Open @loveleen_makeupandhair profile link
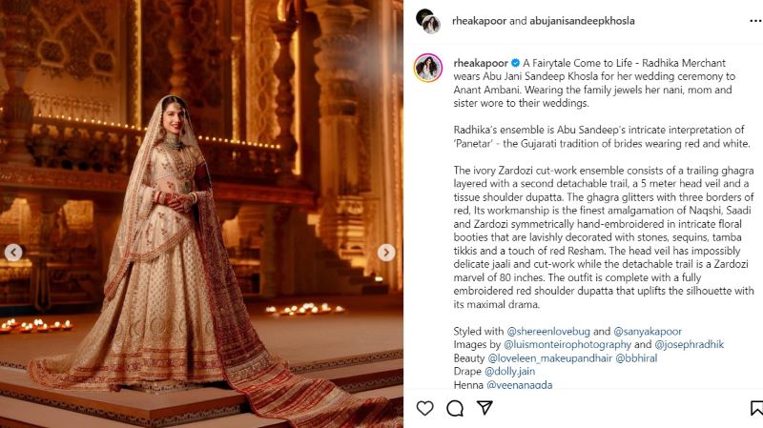The height and width of the screenshot is (428, 763). pos(550,358)
